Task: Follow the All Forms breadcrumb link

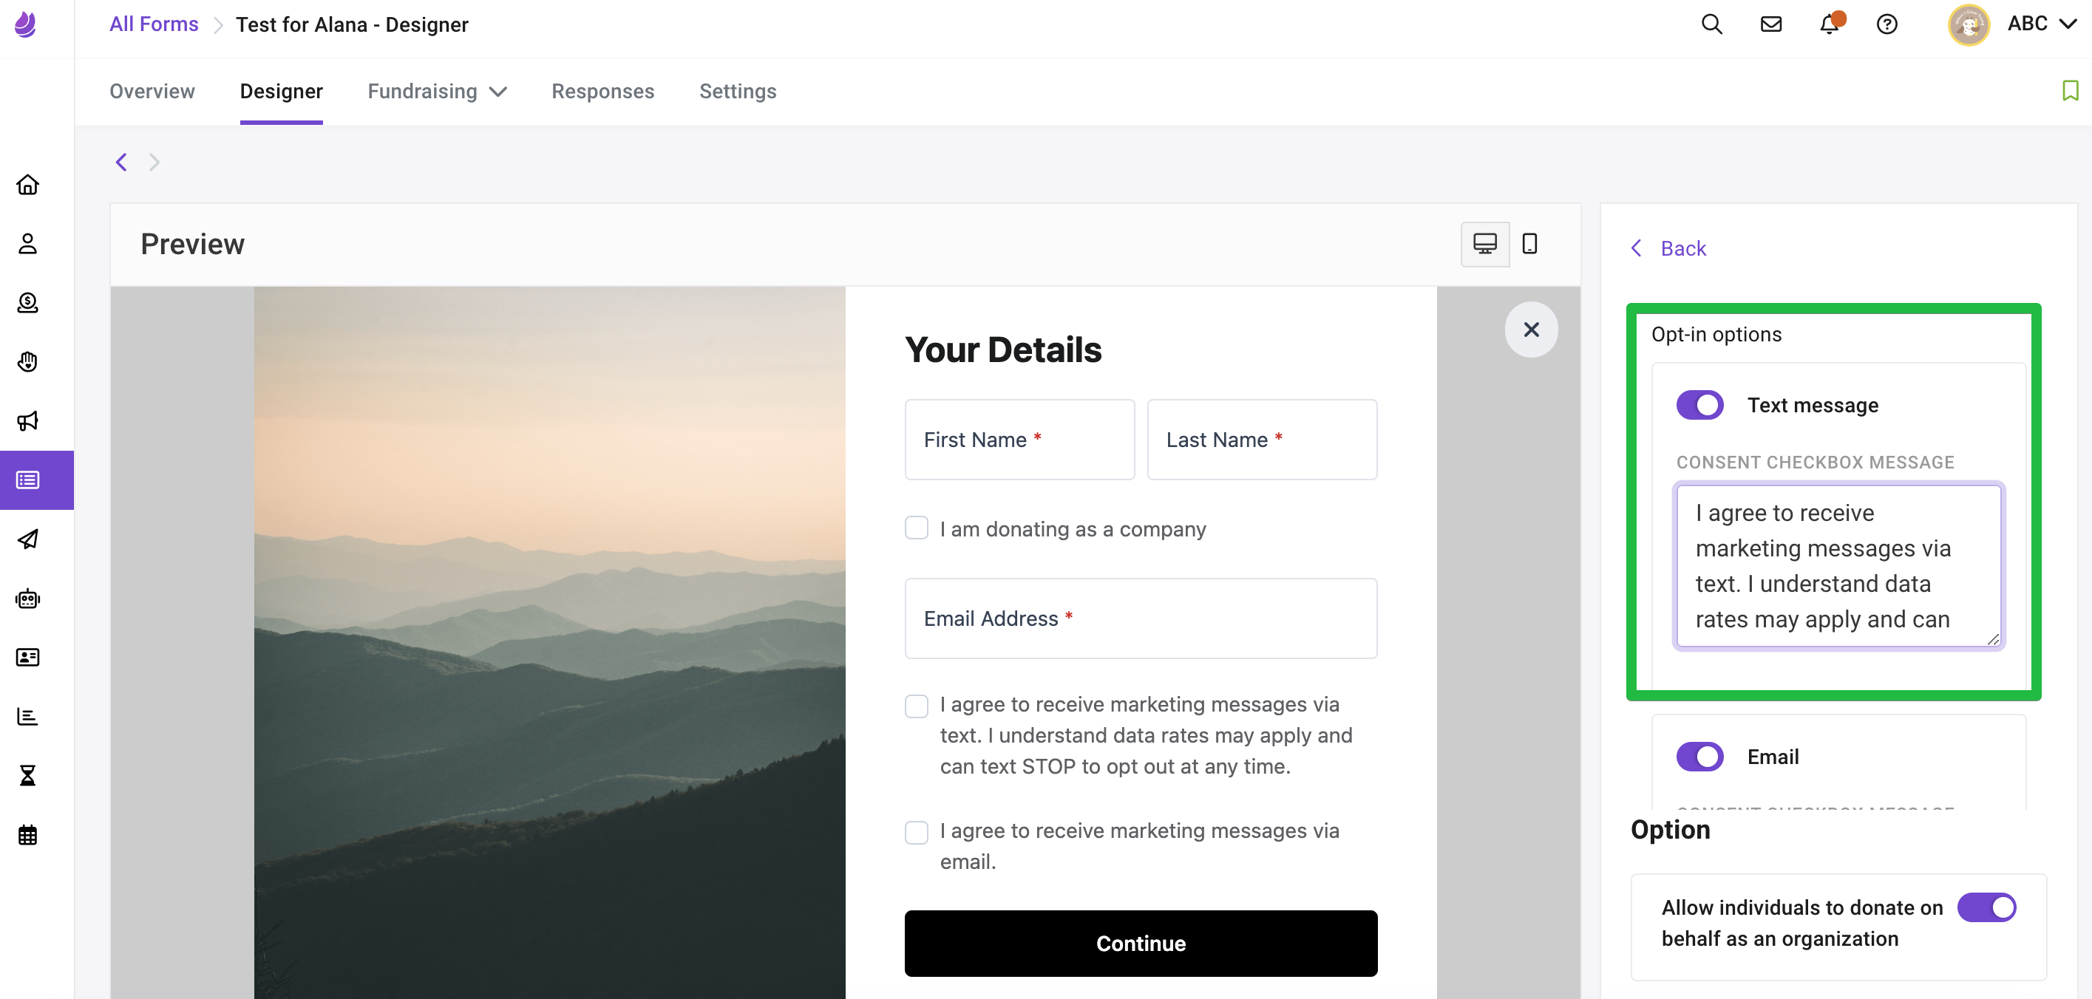Action: click(154, 24)
